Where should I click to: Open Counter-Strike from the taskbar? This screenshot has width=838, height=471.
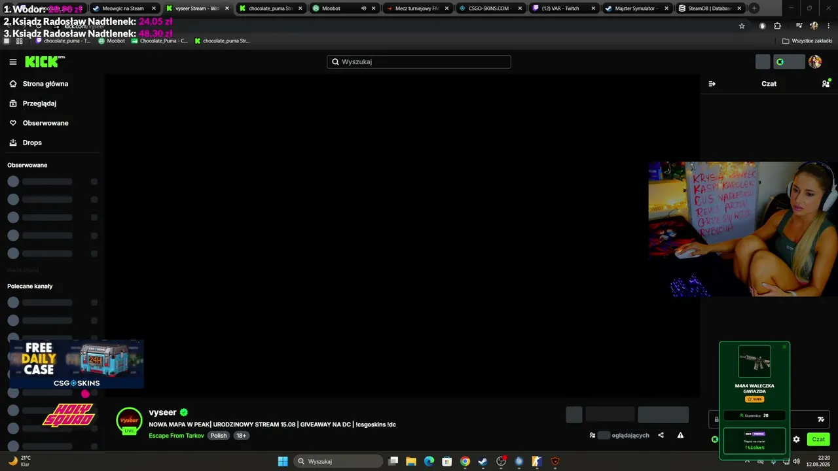pyautogui.click(x=537, y=461)
